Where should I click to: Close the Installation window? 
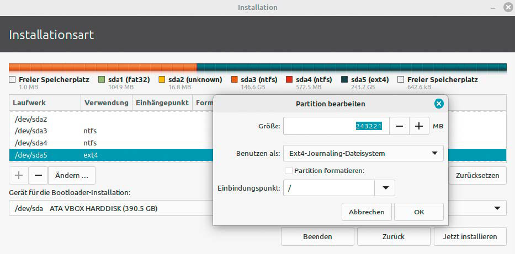[508, 8]
